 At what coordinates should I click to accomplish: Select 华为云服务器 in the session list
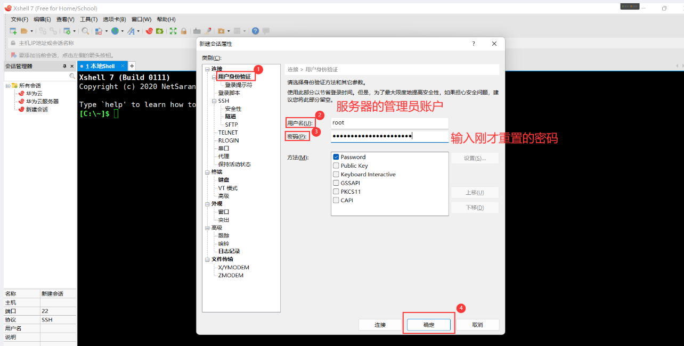pyautogui.click(x=42, y=101)
